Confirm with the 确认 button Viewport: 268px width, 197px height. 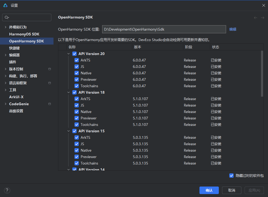point(209,190)
